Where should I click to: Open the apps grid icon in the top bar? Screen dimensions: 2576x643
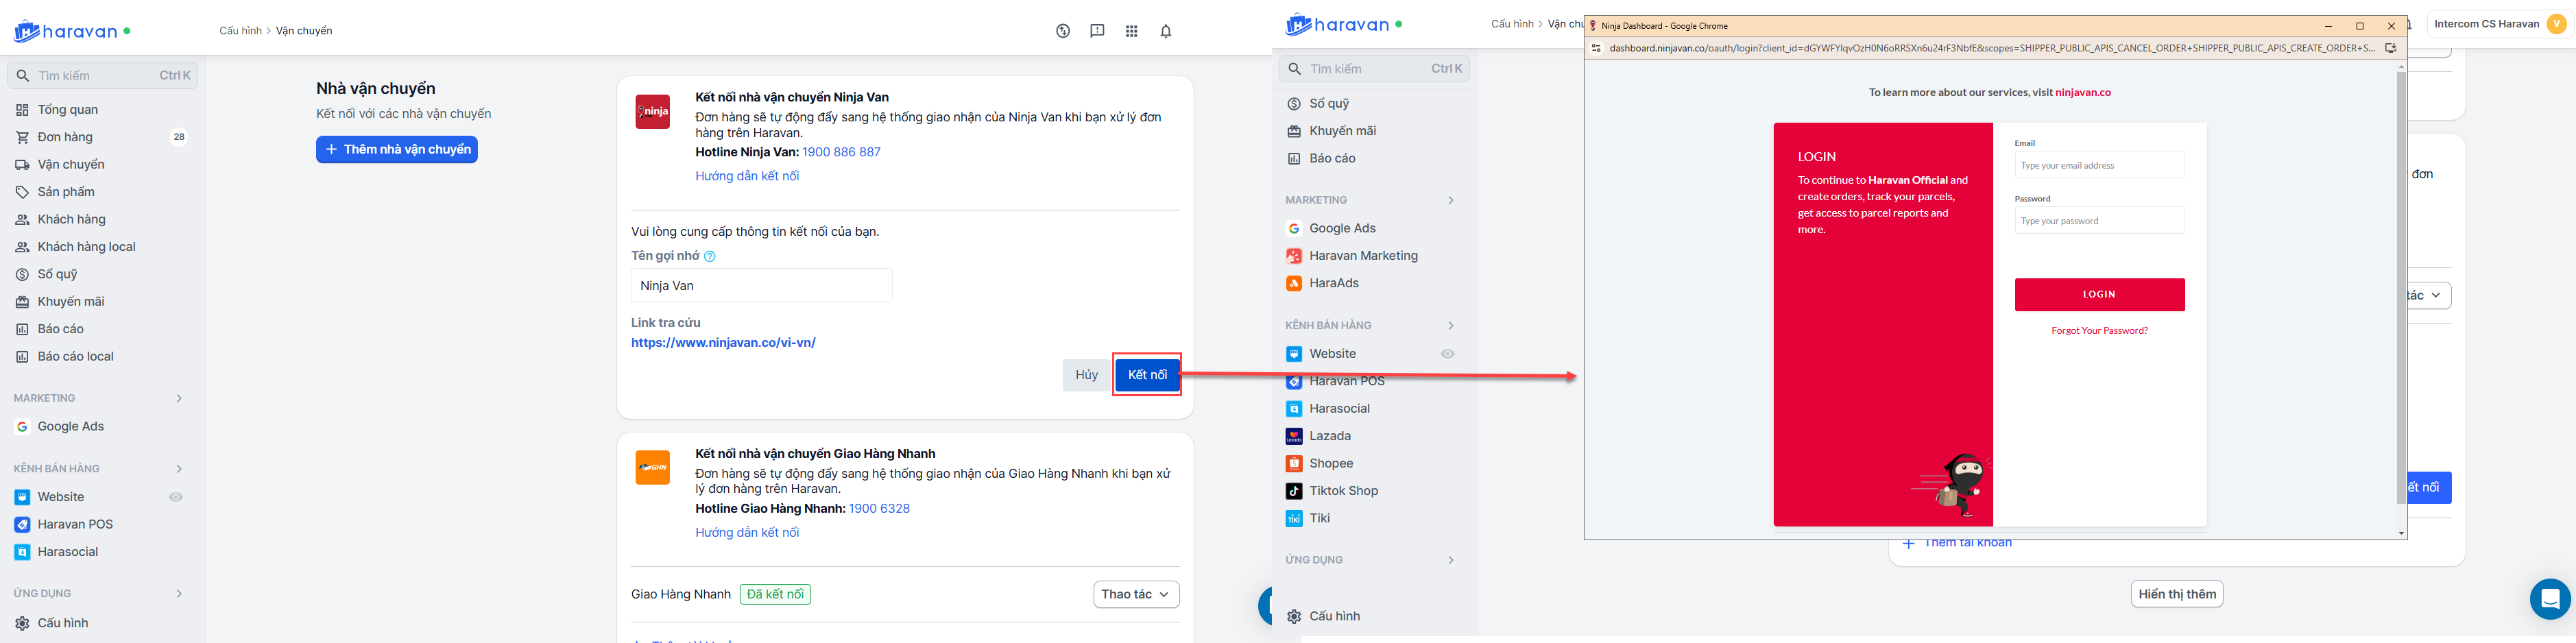pyautogui.click(x=1131, y=31)
